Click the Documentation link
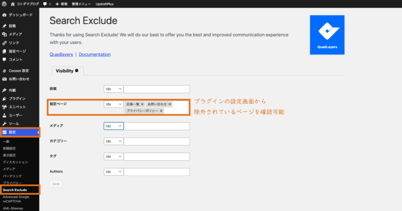402x211 pixels. pyautogui.click(x=95, y=54)
